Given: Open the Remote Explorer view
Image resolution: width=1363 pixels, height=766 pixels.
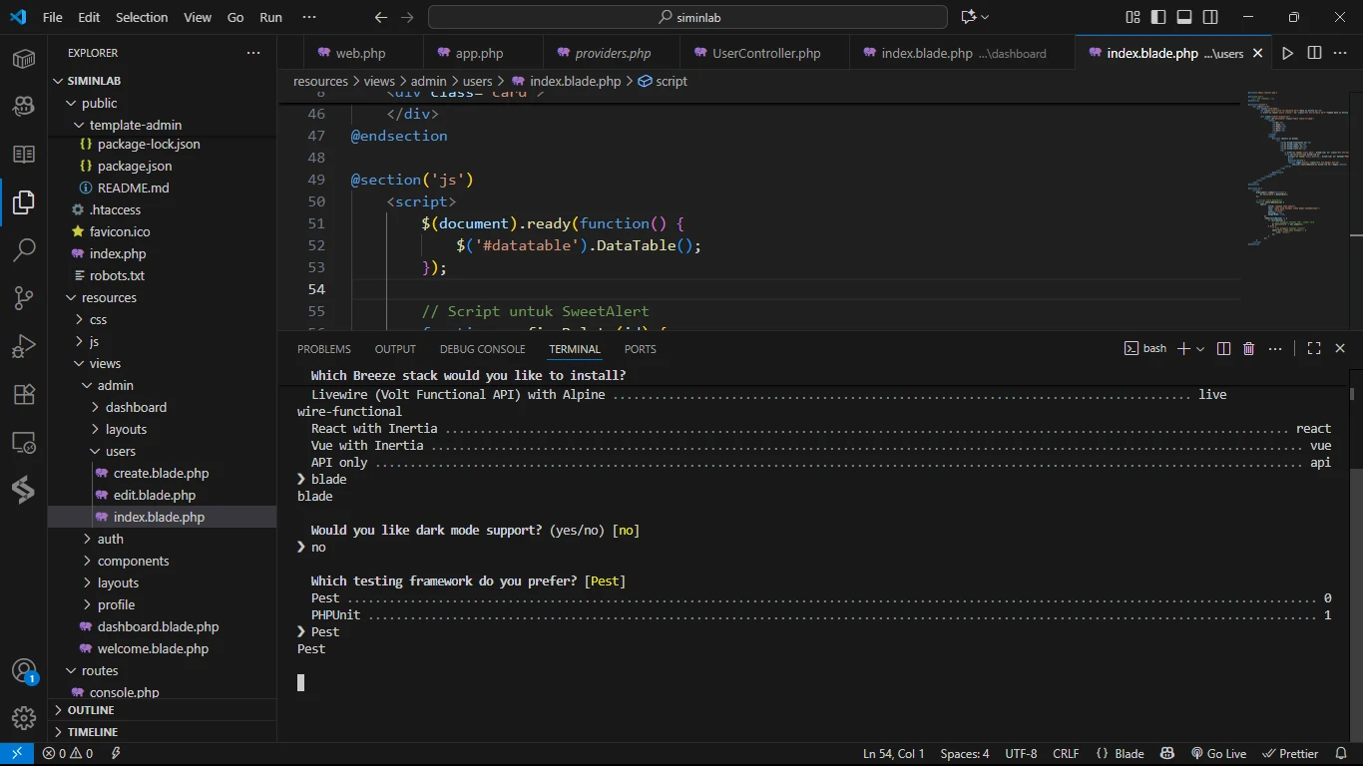Looking at the screenshot, I should click(24, 442).
